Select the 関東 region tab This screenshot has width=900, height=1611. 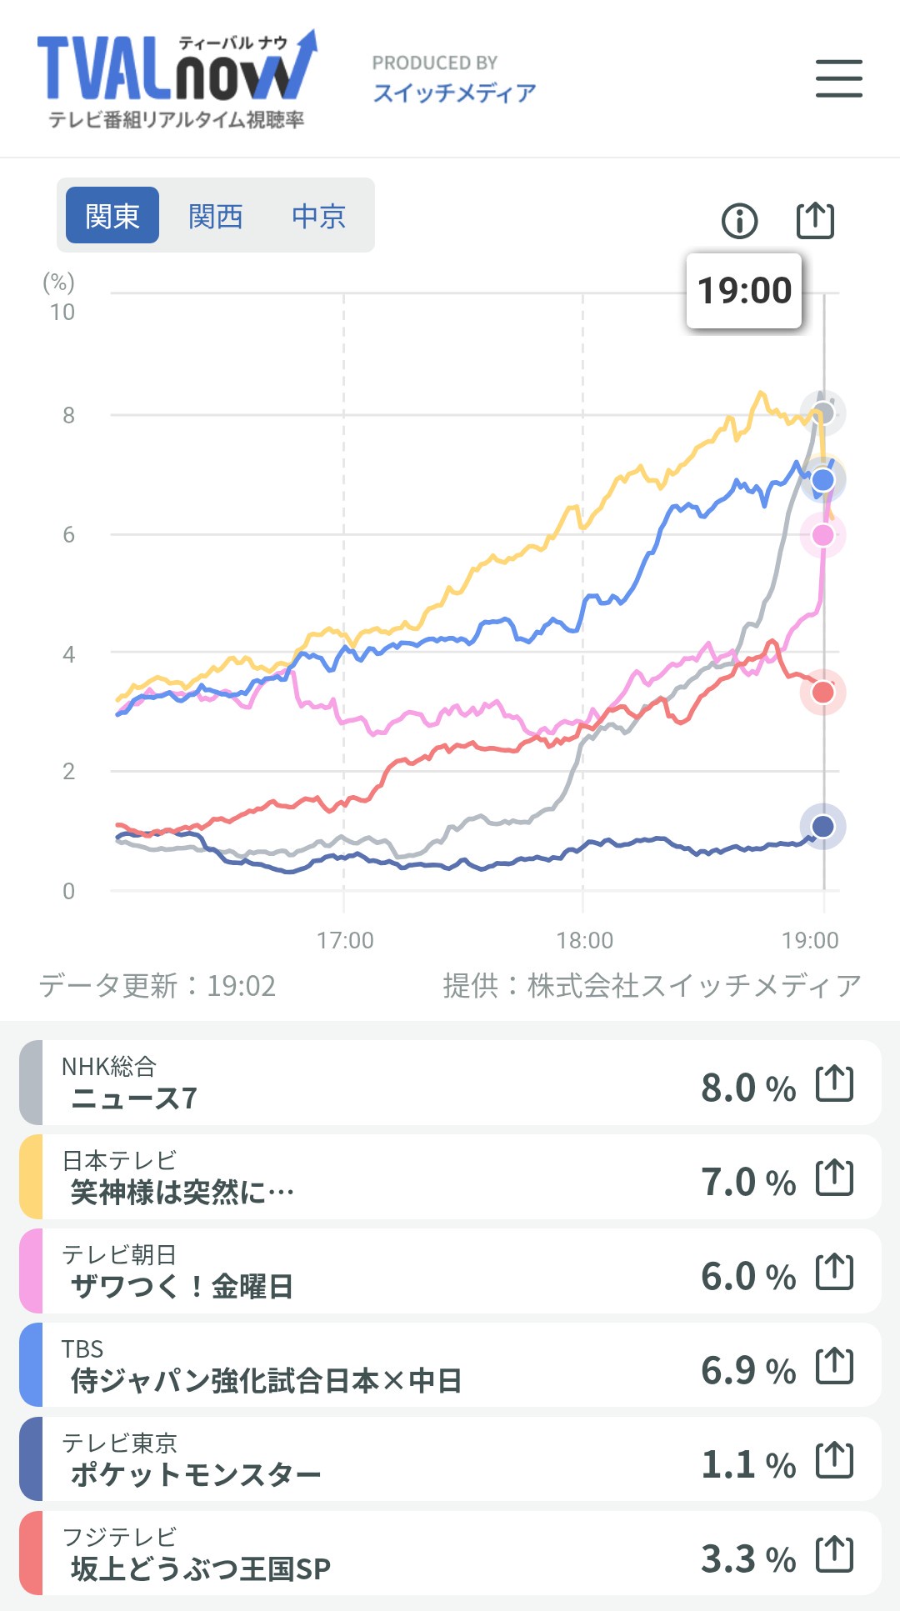click(112, 216)
